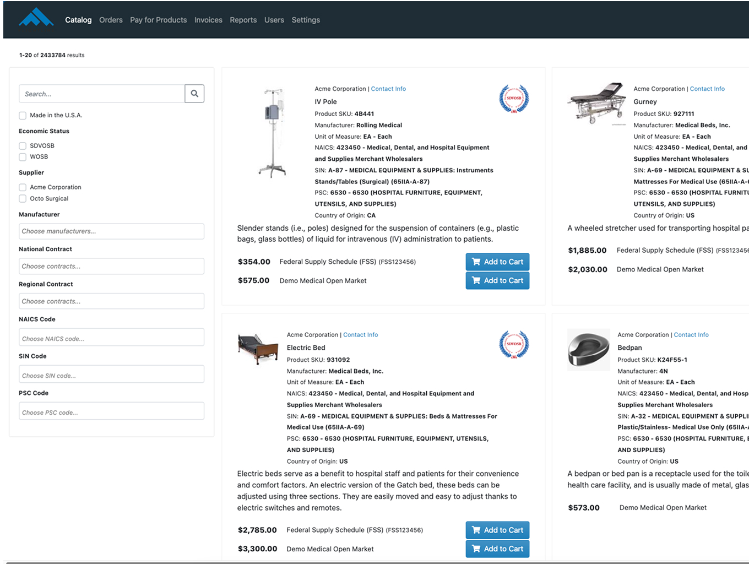Click the $1,885.00 Gurney price
Viewport: 749px width, 564px height.
587,250
